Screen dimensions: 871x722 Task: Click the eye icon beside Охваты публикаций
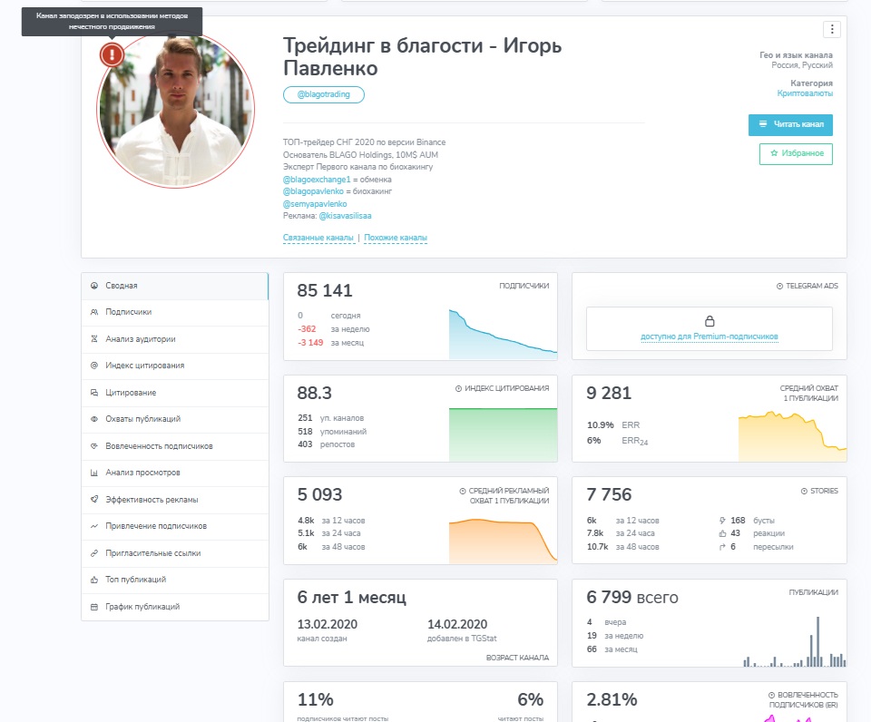click(93, 419)
